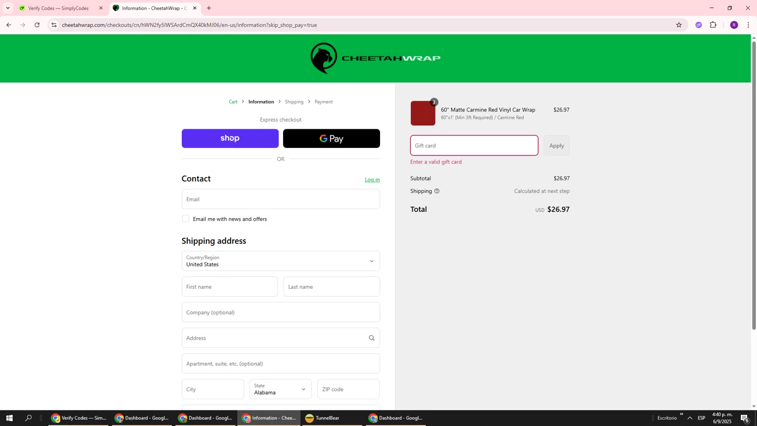This screenshot has width=757, height=426.
Task: View site information icon in address bar
Action: click(x=54, y=25)
